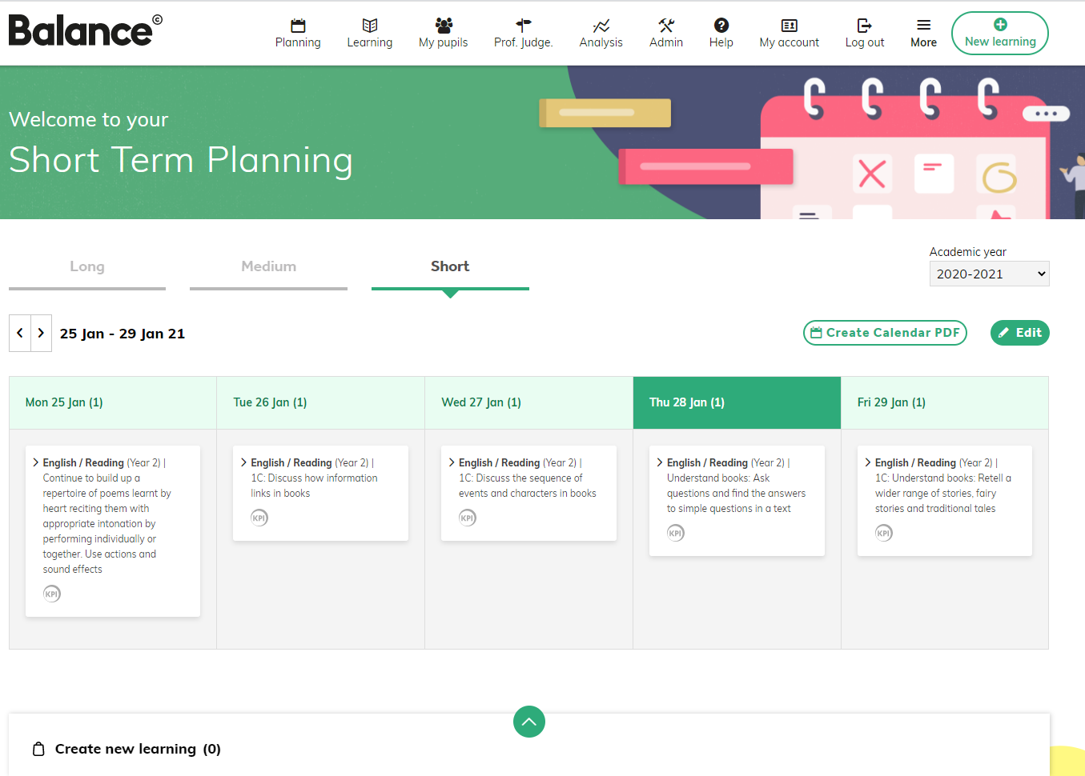Switch to the Medium planning tab
The width and height of the screenshot is (1085, 776).
click(x=269, y=267)
